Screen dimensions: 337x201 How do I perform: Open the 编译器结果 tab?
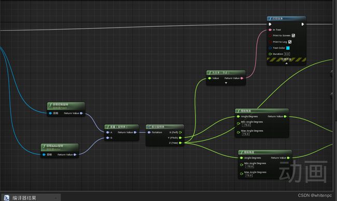31,198
